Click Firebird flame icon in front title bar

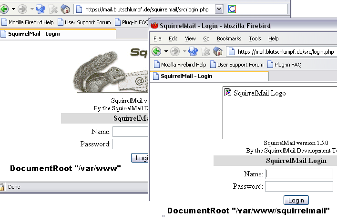click(154, 26)
